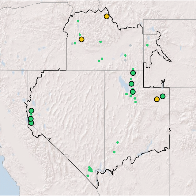Select the yellow marker beside the small gray dot in the northwest
Viewport: 196px width, 196px height.
[81, 39]
